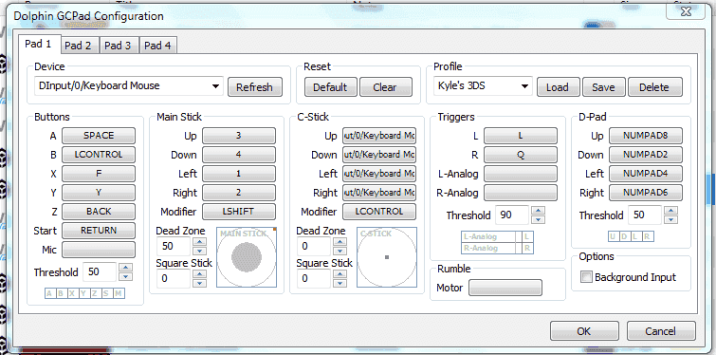Click the Y button mapping
Image resolution: width=716 pixels, height=355 pixels.
[x=99, y=193]
